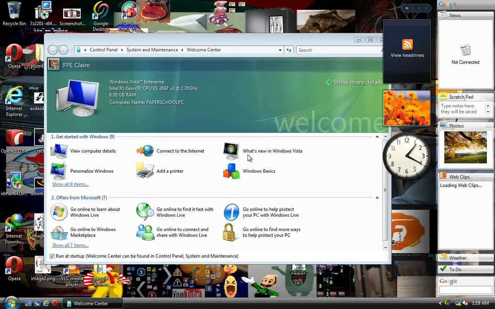This screenshot has width=495, height=309.
Task: Expand the root arrow before Control Panel
Action: [85, 50]
